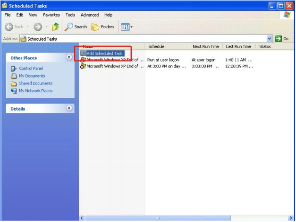The width and height of the screenshot is (296, 222).
Task: Open the Control Panel link
Action: tap(31, 68)
